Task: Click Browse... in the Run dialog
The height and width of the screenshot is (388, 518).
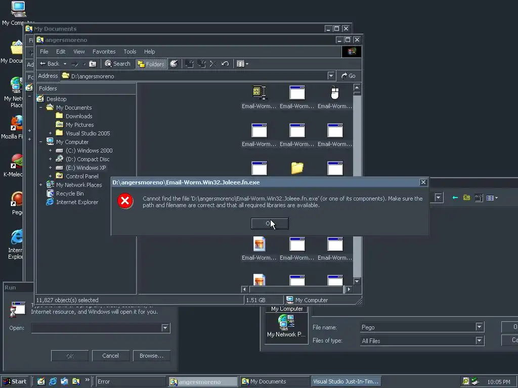Action: point(151,356)
